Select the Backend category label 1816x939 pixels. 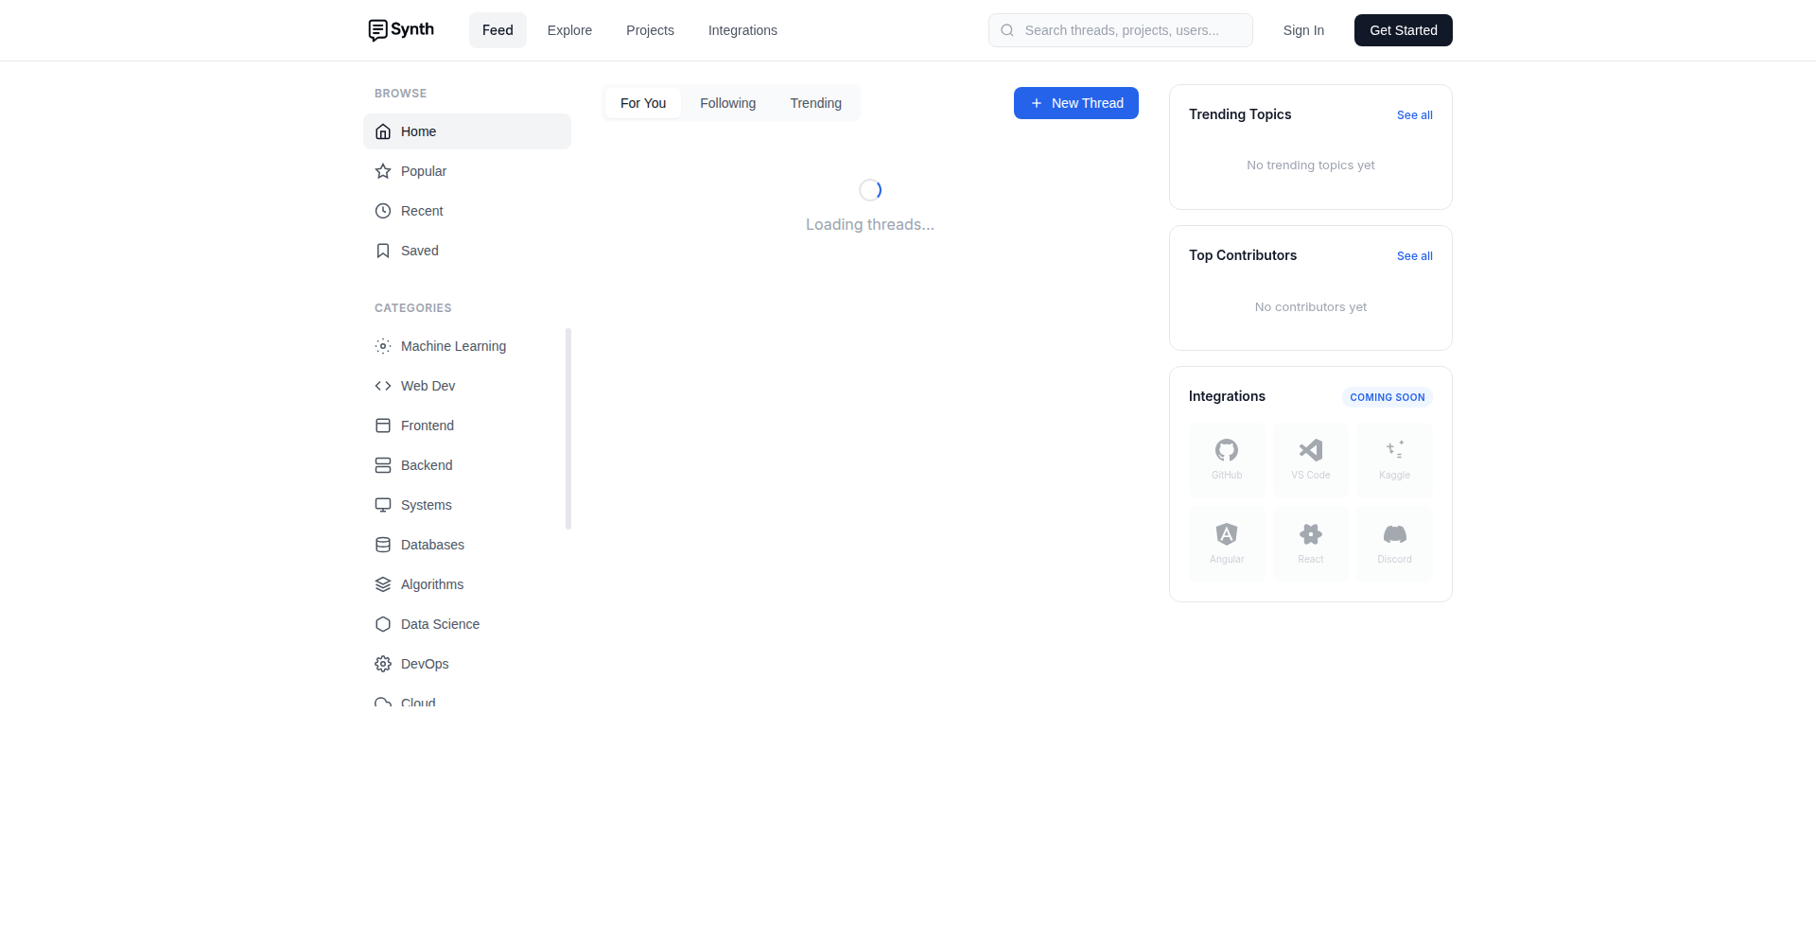click(427, 465)
